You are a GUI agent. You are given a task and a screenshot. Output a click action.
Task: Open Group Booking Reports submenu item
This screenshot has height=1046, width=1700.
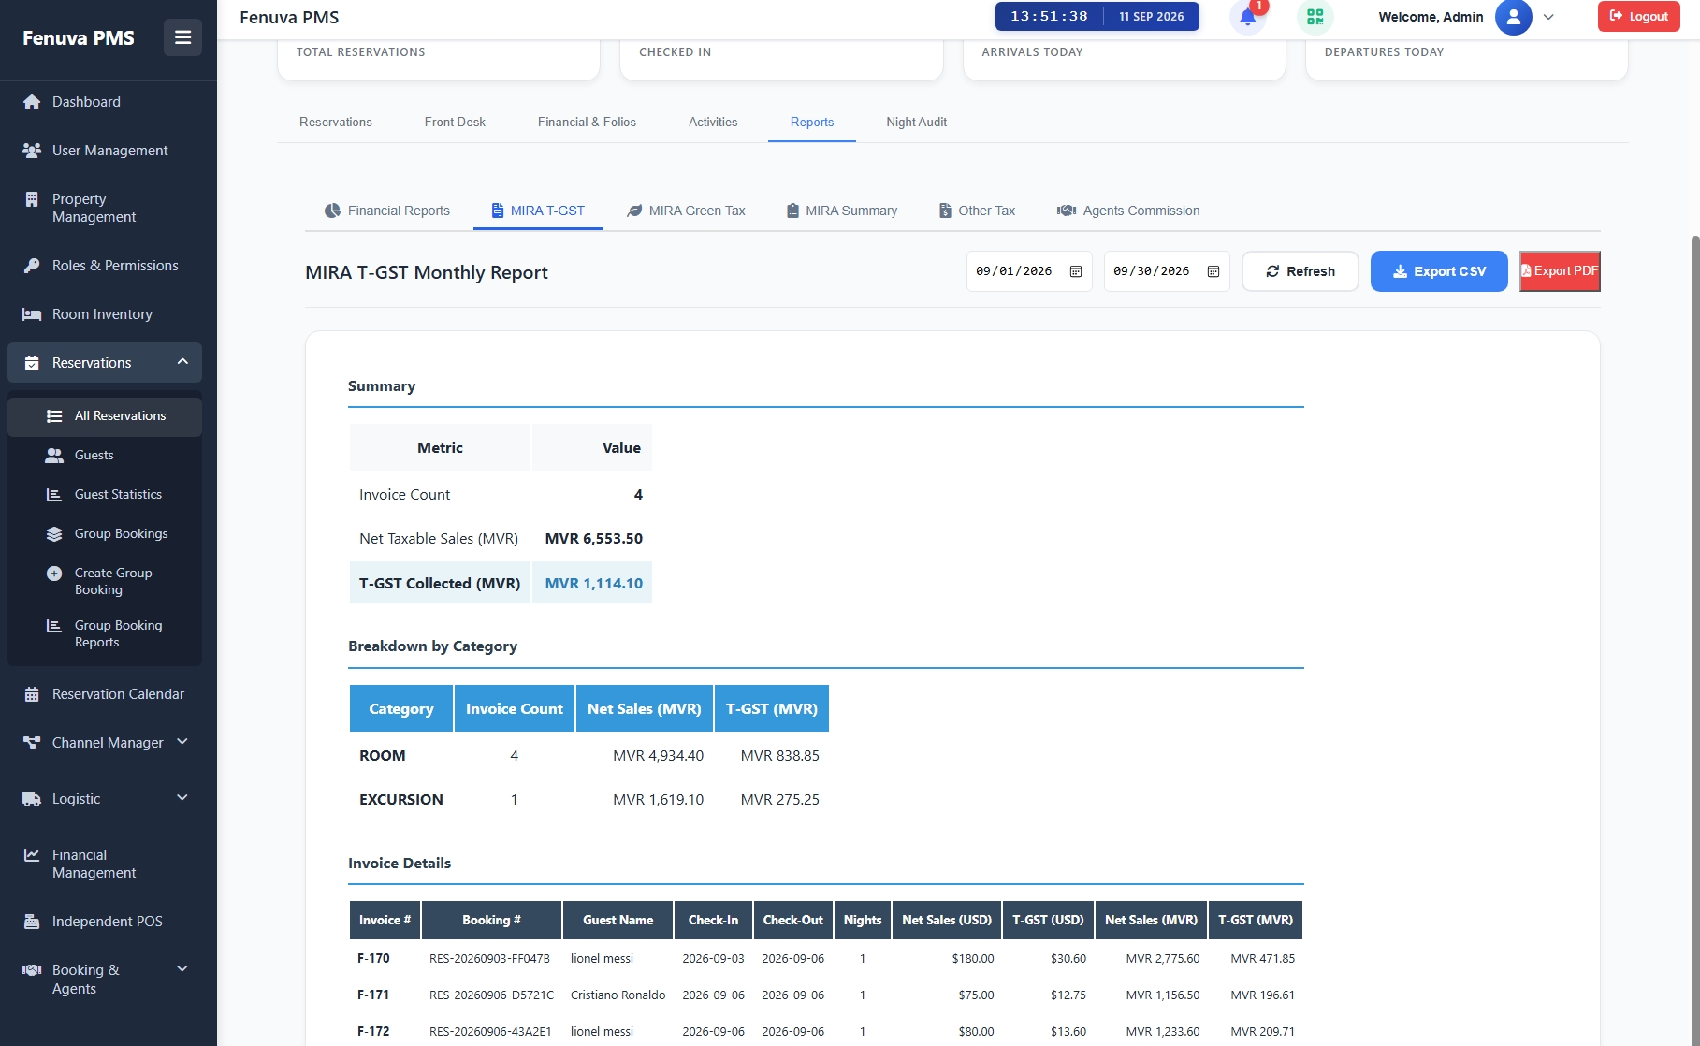coord(105,633)
